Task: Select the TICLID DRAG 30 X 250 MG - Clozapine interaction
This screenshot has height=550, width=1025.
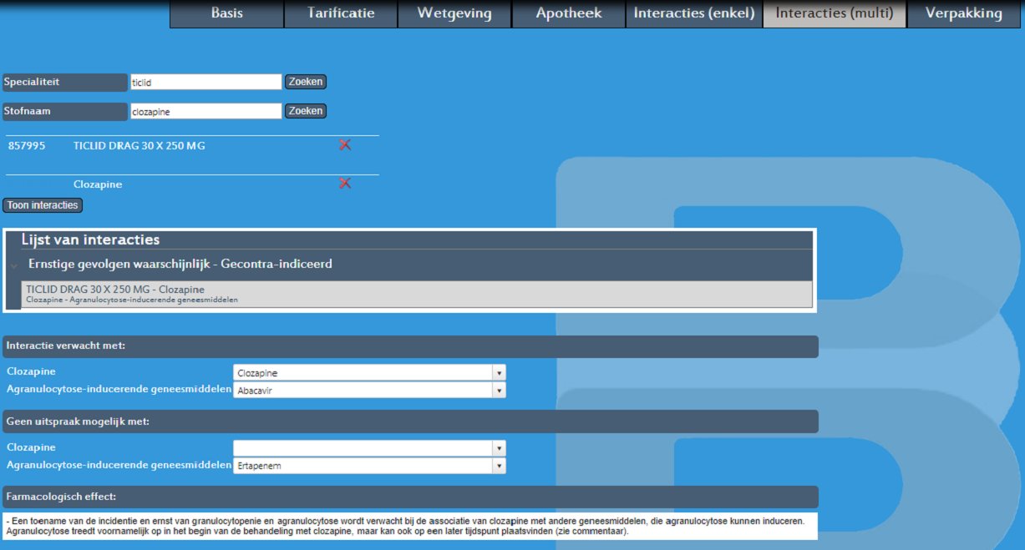Action: coord(418,294)
